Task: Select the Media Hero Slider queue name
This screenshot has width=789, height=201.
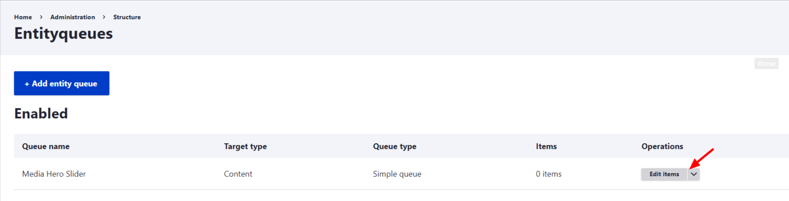Action: [x=54, y=174]
